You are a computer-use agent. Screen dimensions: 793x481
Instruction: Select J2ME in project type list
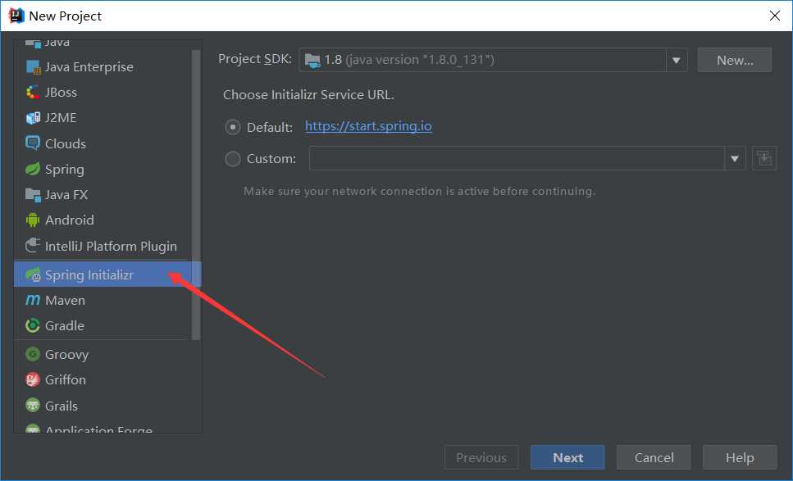pyautogui.click(x=103, y=118)
